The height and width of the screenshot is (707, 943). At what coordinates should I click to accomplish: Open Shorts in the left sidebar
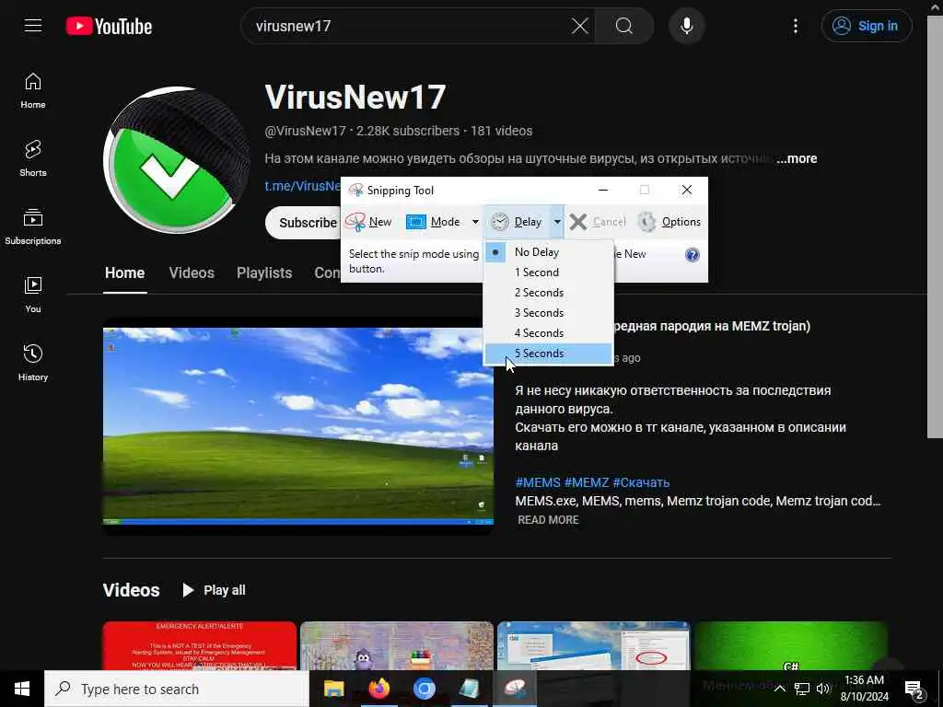tap(33, 158)
